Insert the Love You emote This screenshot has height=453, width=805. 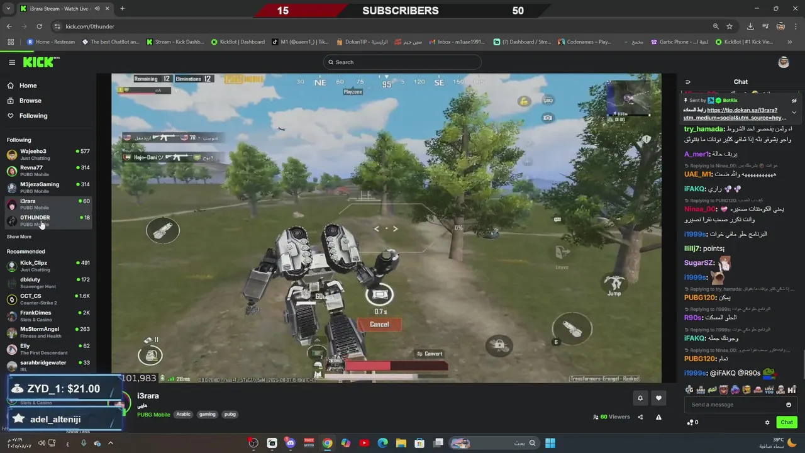click(x=769, y=390)
